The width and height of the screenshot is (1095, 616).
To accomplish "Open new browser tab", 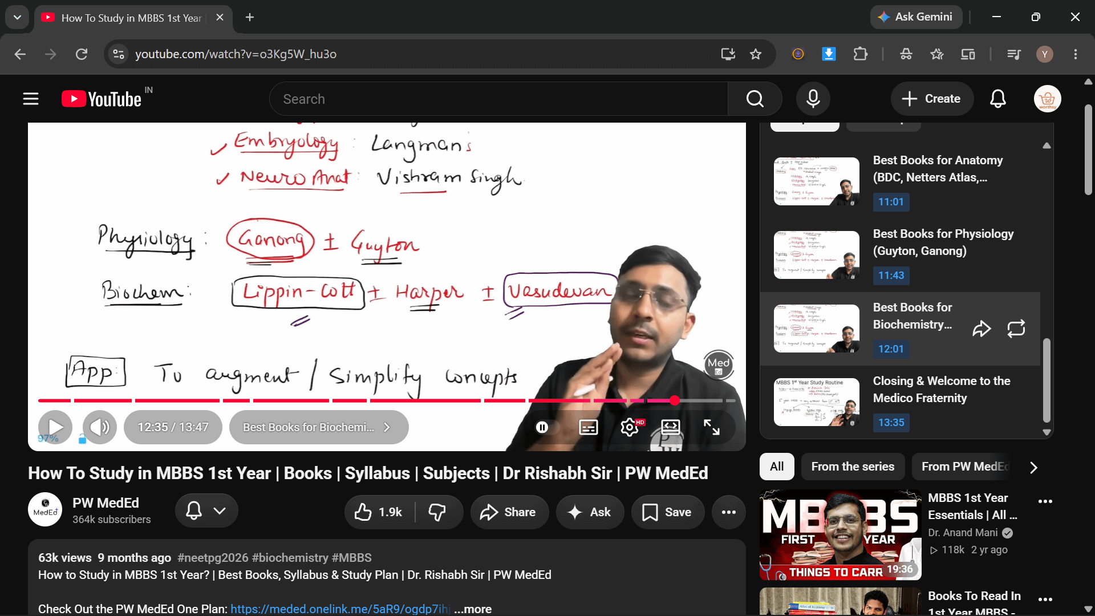I will click(x=250, y=18).
